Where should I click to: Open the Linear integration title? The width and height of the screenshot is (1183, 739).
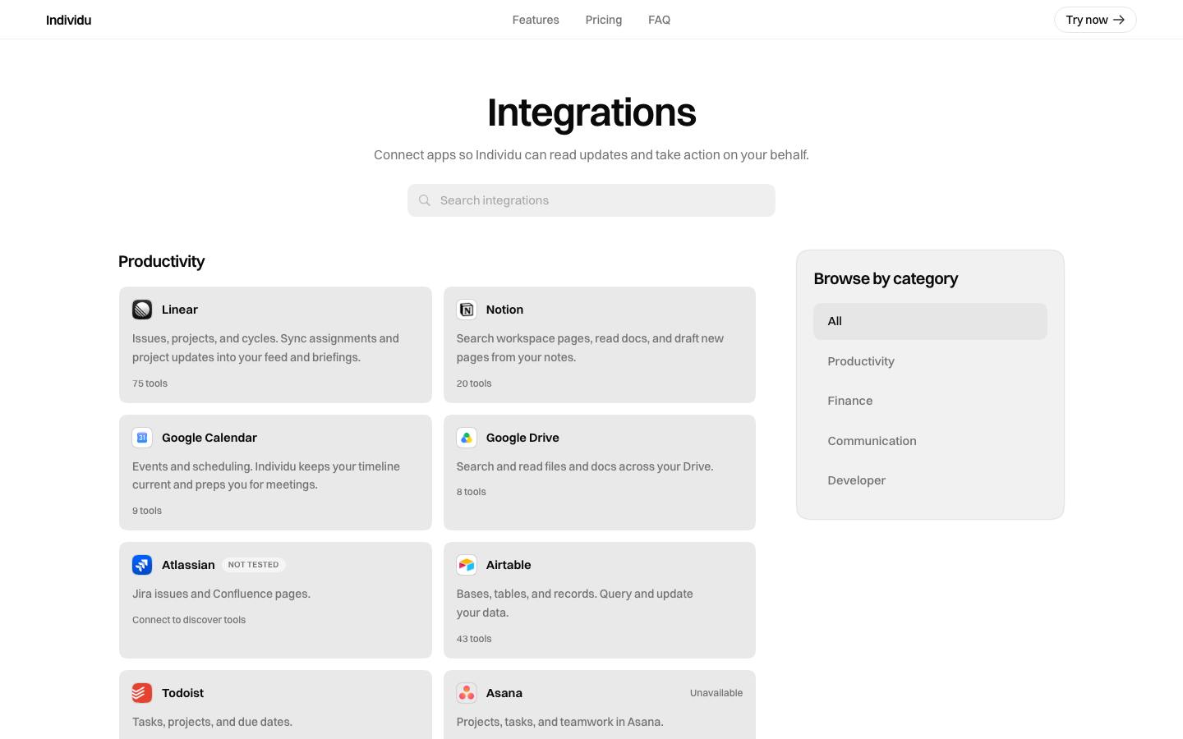[180, 310]
